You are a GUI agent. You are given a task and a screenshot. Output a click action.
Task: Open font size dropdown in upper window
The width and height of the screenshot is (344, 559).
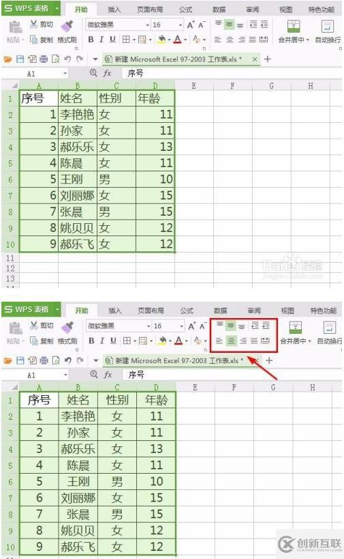181,25
